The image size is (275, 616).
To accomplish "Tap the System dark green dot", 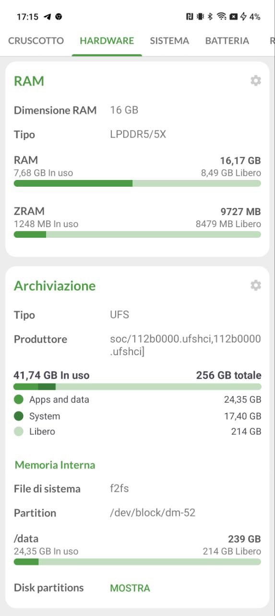I will 19,416.
